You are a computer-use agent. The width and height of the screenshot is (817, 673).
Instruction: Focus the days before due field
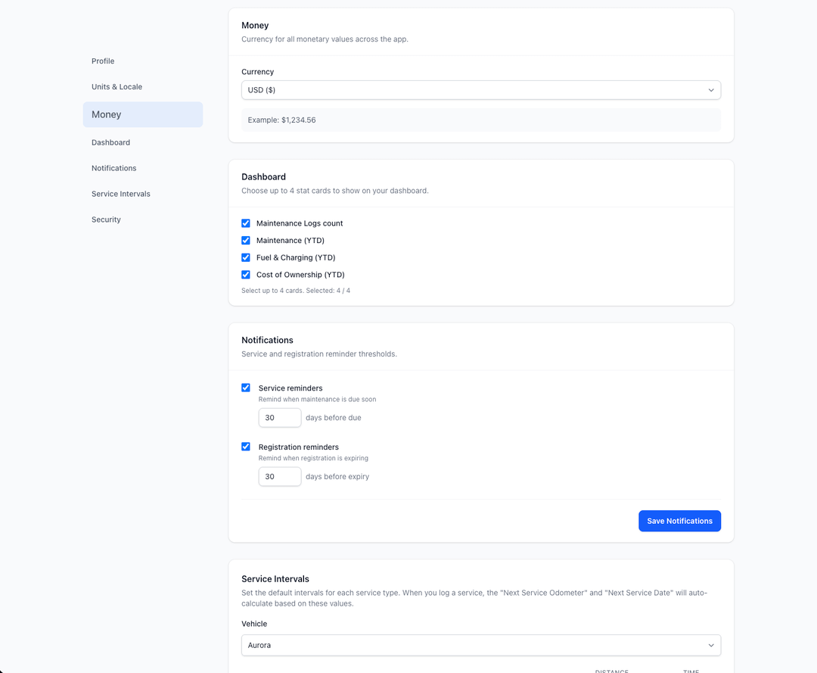click(279, 418)
